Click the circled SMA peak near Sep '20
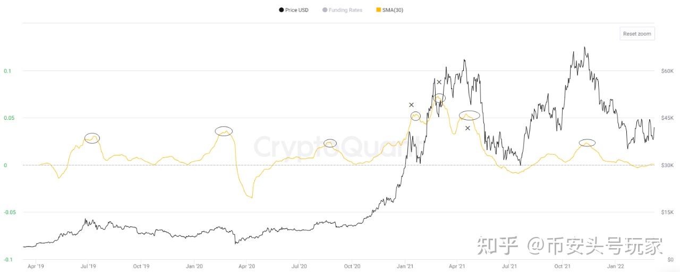The height and width of the screenshot is (272, 680). coord(330,143)
